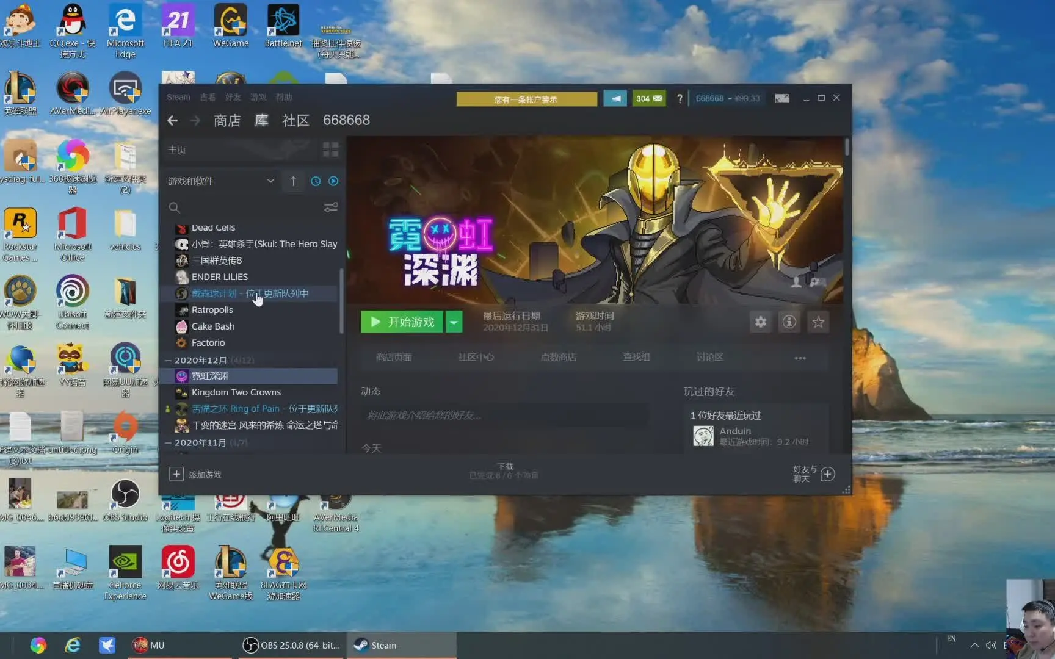Click the yellow account alert banner
Screen dimensions: 1055x659
coord(526,99)
